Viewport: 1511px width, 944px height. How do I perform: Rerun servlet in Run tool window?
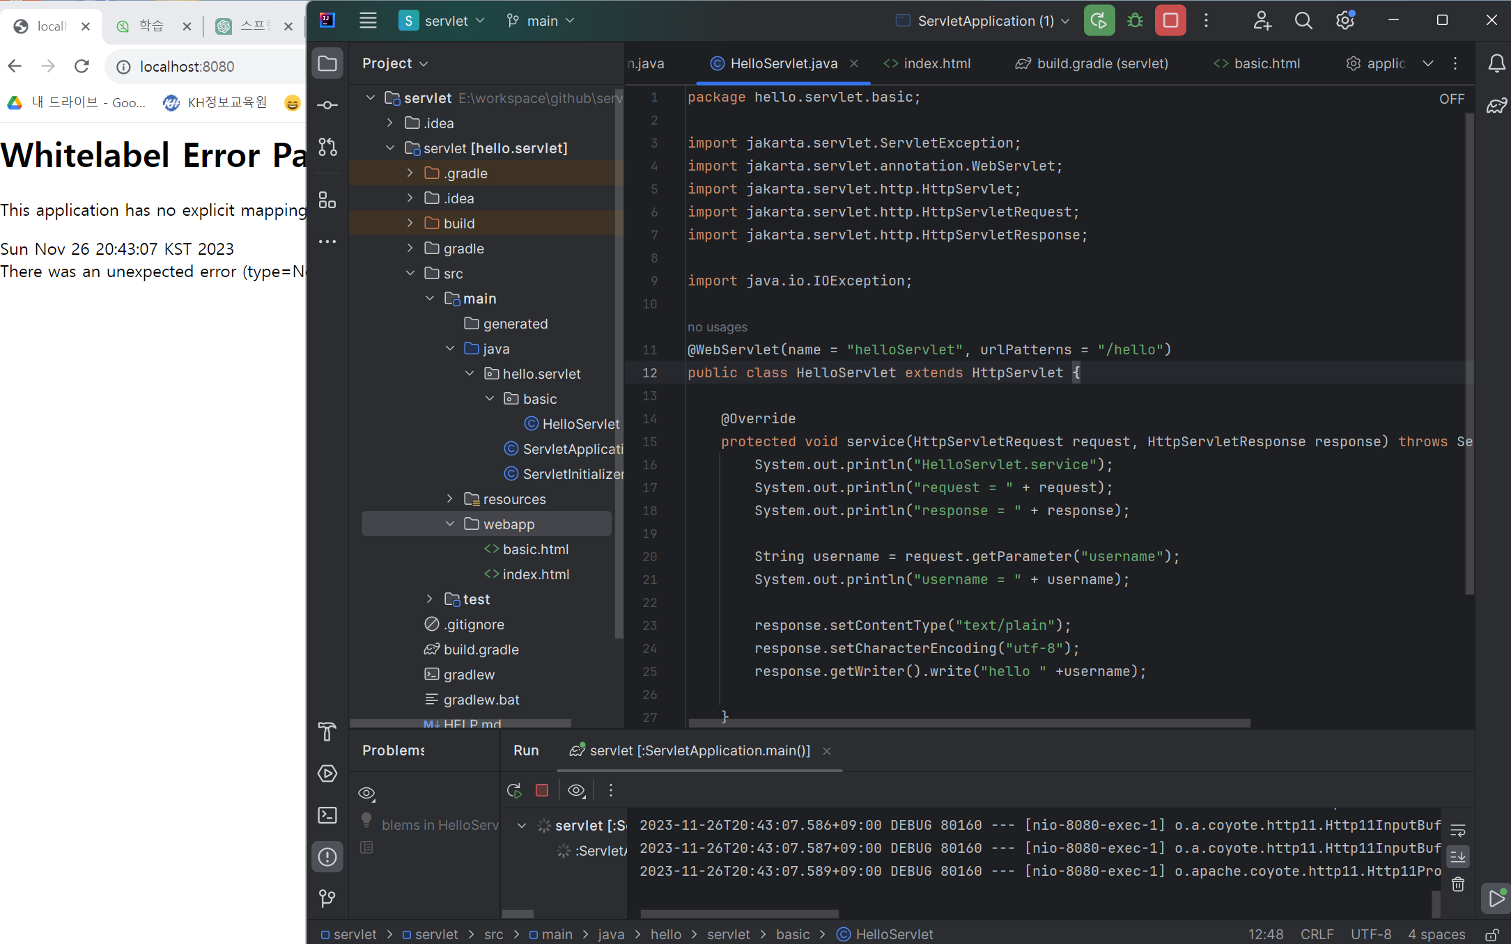tap(514, 790)
